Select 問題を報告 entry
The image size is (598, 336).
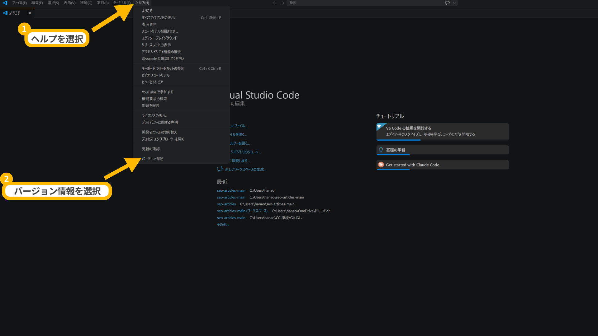(x=181, y=105)
